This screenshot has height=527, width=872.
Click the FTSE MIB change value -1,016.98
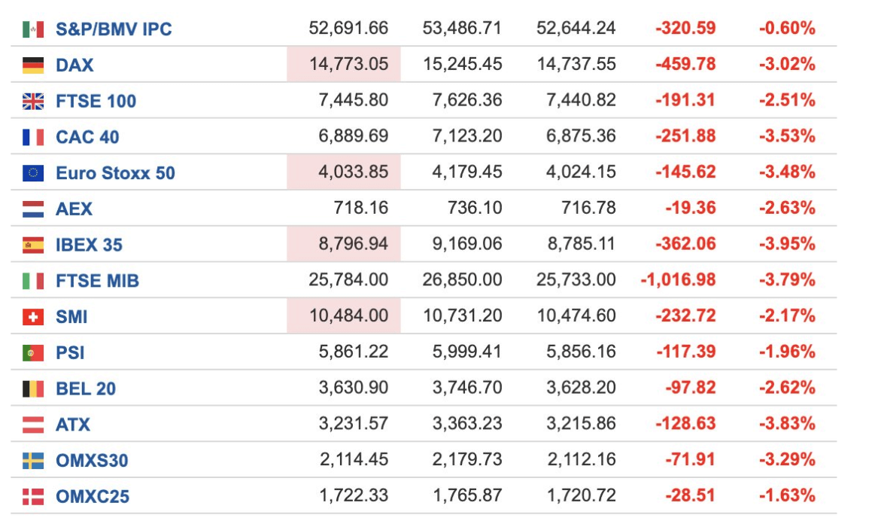(x=678, y=279)
